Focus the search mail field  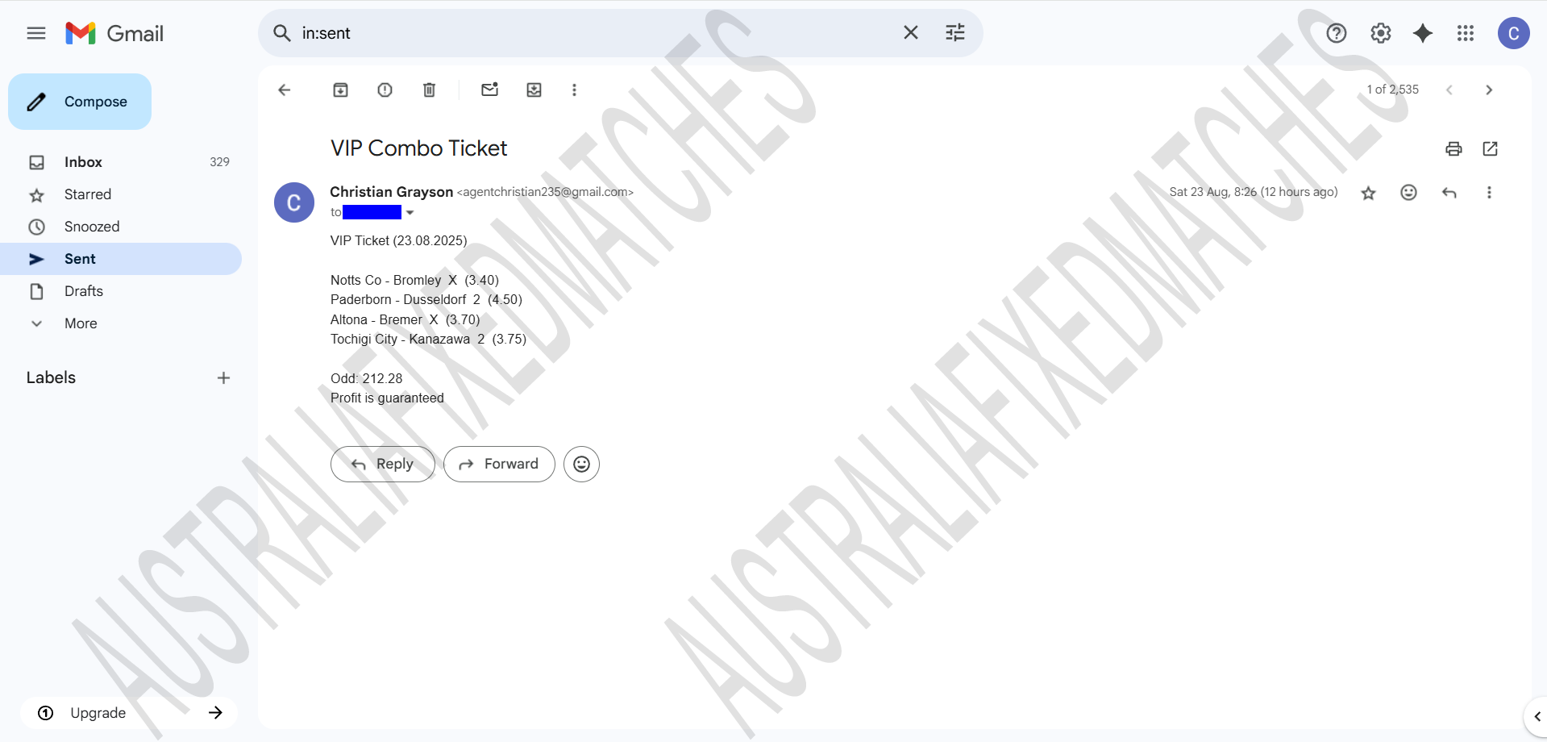click(597, 33)
